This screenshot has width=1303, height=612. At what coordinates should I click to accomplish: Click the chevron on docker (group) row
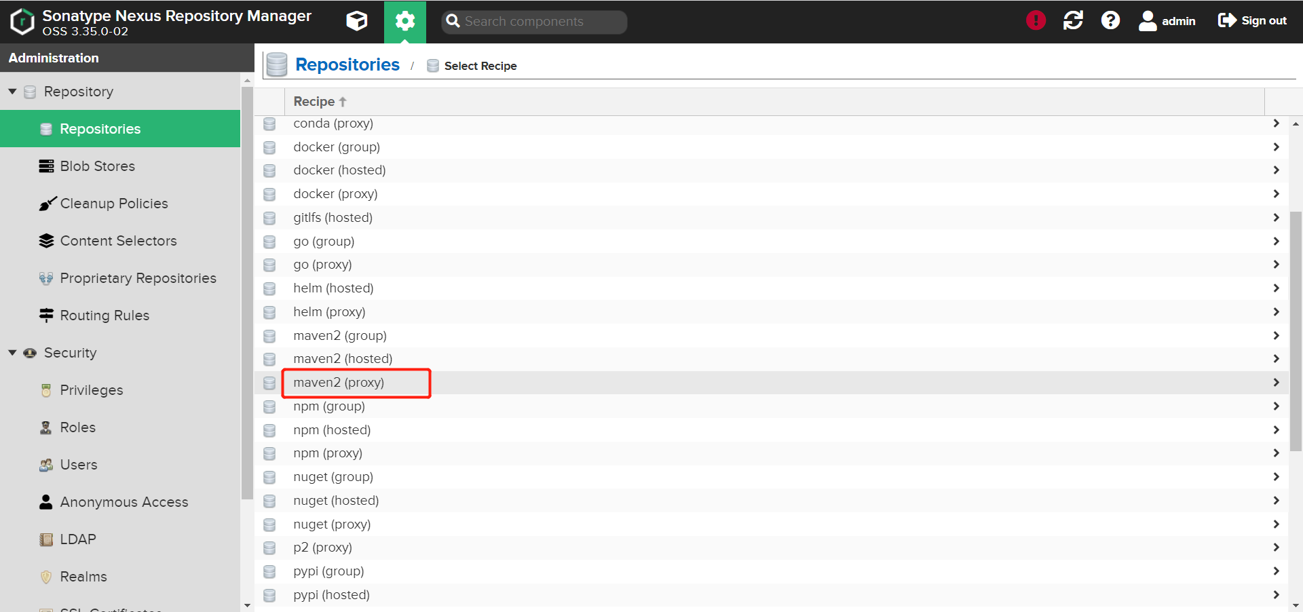coord(1276,147)
